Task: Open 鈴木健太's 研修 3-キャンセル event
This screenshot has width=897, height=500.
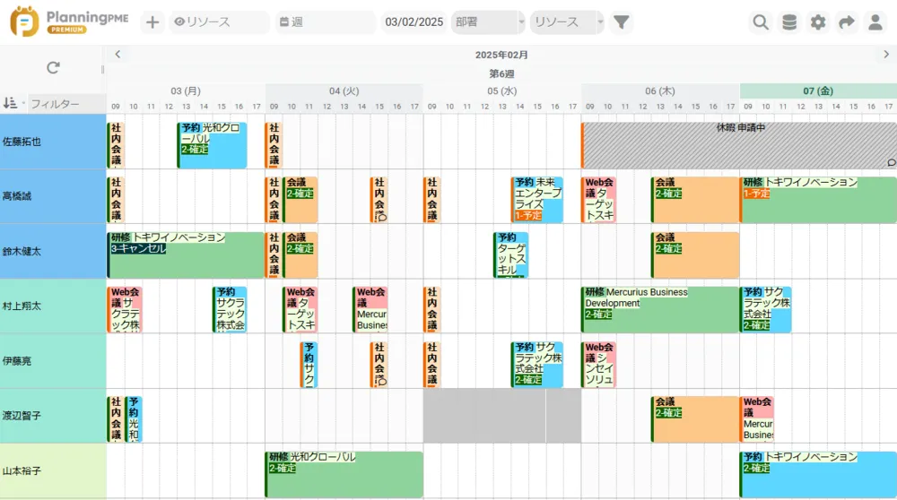Action: point(186,254)
